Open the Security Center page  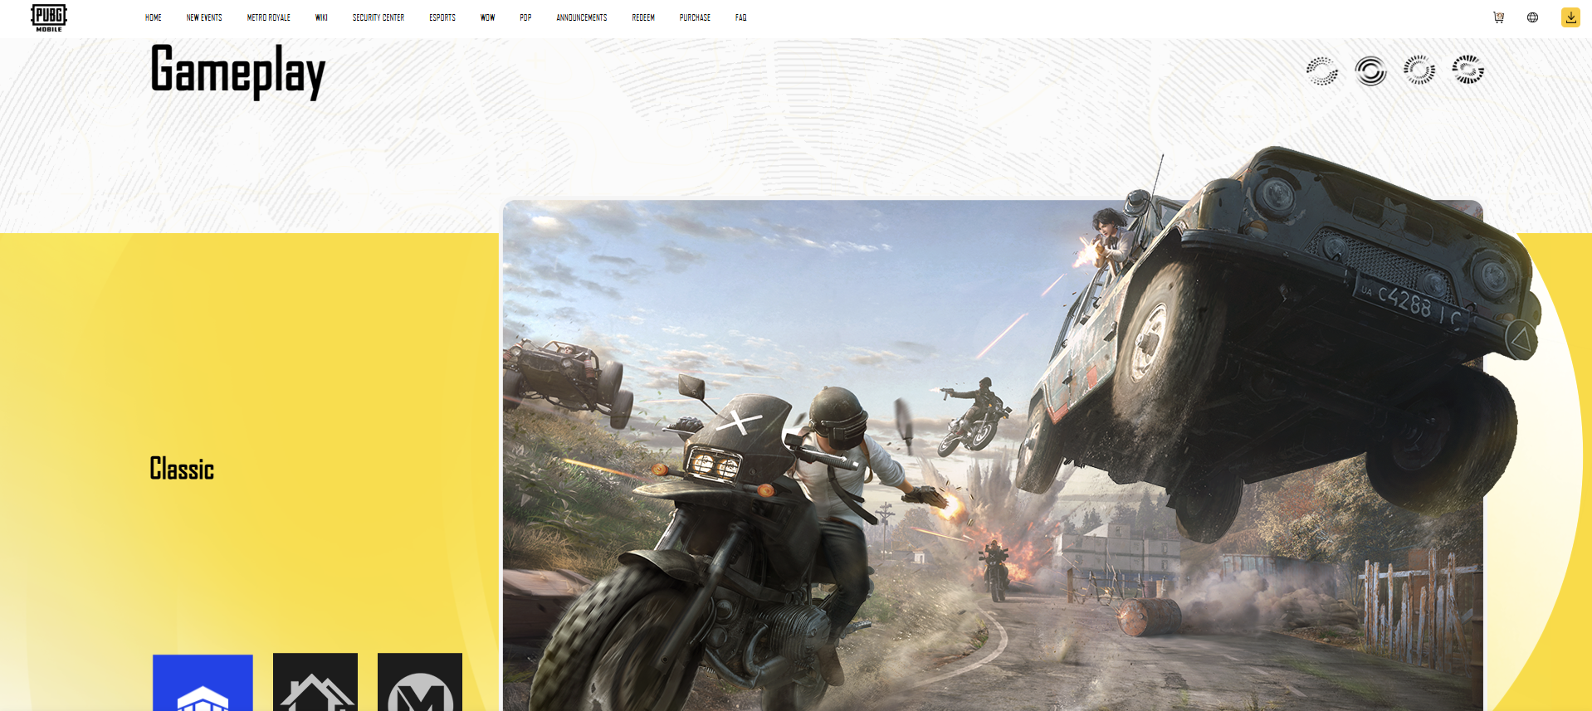[378, 17]
